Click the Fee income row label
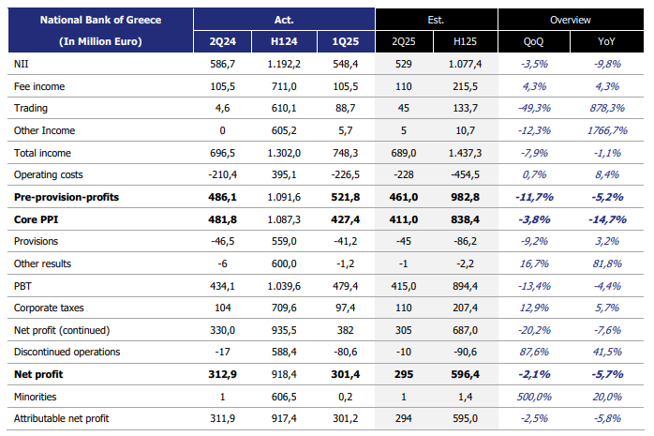654x436 pixels. [x=39, y=86]
